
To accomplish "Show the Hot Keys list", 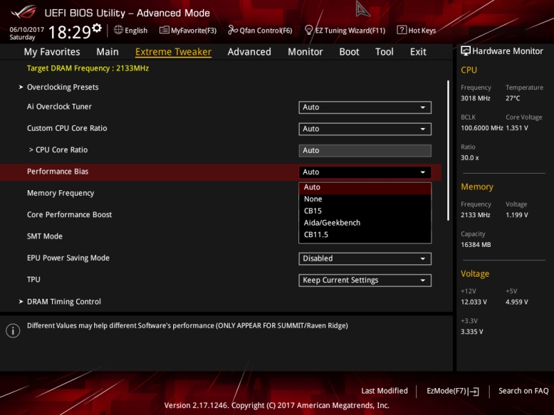I will 417,30.
